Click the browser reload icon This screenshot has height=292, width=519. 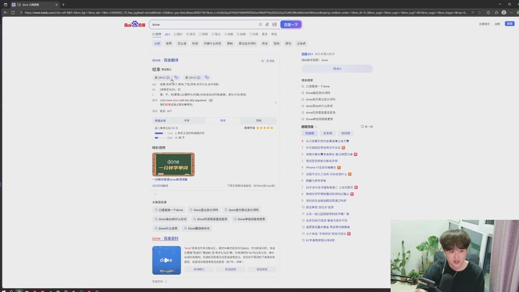coord(13,12)
